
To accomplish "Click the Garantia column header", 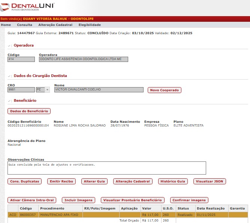I will [238, 208].
